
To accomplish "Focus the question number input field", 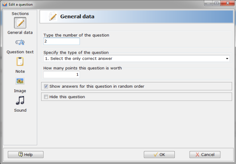I will coord(62,41).
